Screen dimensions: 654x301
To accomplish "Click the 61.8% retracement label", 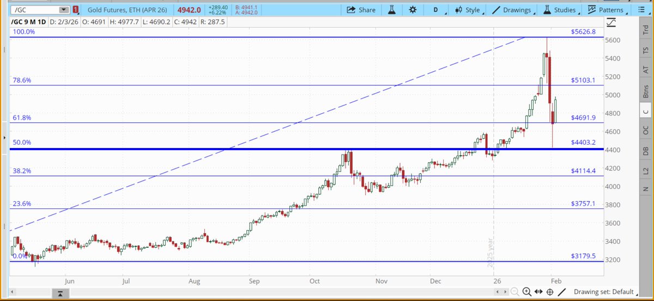I will (22, 118).
